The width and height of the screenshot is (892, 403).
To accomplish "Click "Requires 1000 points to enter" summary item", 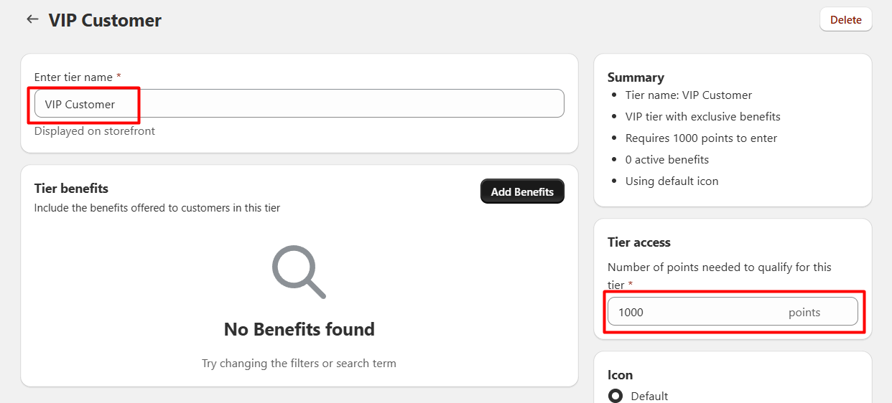I will click(701, 138).
